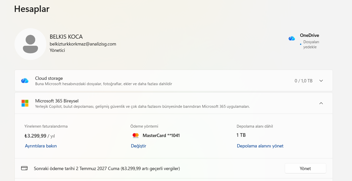Screen dimensions: 352x181
Task: Click the MasterCard logo icon
Action: [136, 135]
